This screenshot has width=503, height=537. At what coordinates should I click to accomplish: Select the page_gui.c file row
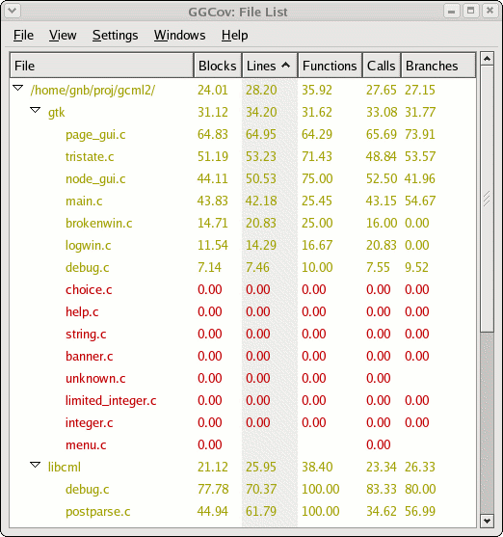243,135
